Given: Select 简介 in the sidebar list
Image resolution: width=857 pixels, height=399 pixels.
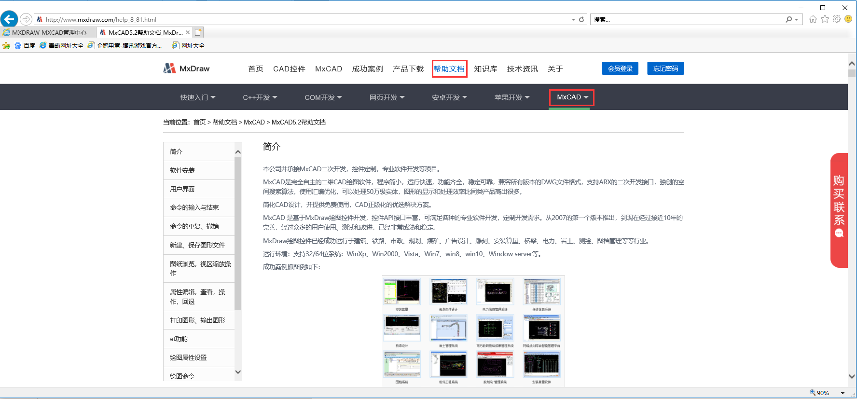Looking at the screenshot, I should (199, 151).
